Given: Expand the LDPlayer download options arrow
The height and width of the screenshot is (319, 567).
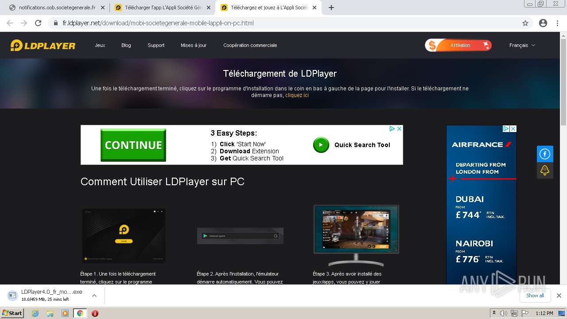Looking at the screenshot, I should tap(93, 296).
